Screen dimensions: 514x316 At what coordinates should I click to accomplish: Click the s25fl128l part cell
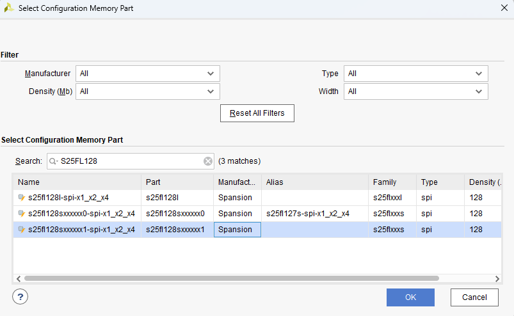(x=177, y=198)
